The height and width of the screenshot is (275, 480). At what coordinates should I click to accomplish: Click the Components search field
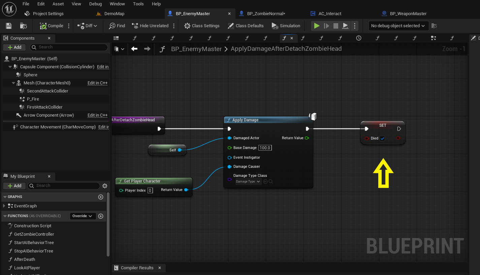point(69,47)
